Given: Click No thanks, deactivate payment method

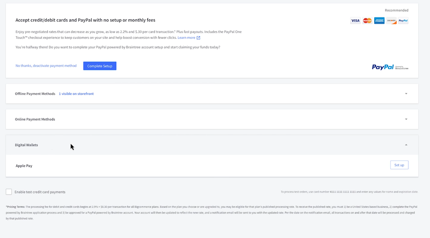Looking at the screenshot, I should (46, 66).
